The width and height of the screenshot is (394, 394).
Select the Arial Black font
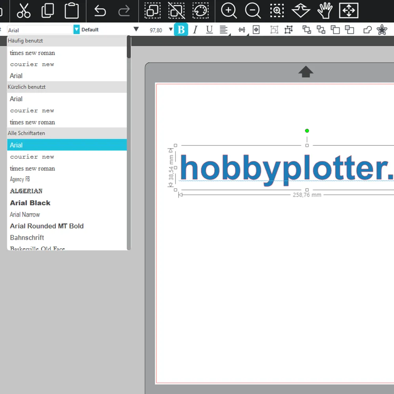[x=67, y=203]
